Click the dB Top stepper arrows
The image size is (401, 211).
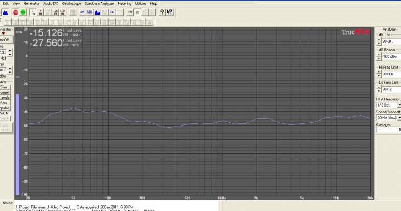click(x=379, y=41)
